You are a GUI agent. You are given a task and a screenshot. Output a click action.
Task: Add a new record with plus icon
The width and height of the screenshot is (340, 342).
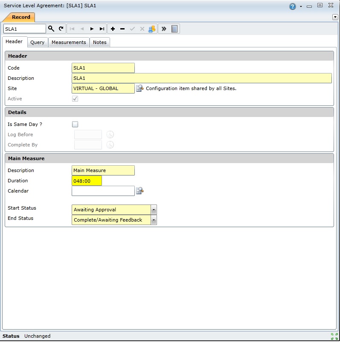click(113, 29)
